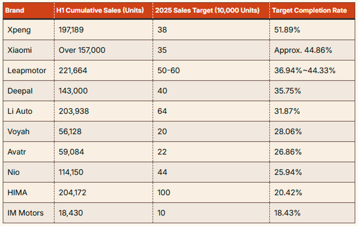Select the H1 Cumulative Sales header

click(x=100, y=10)
